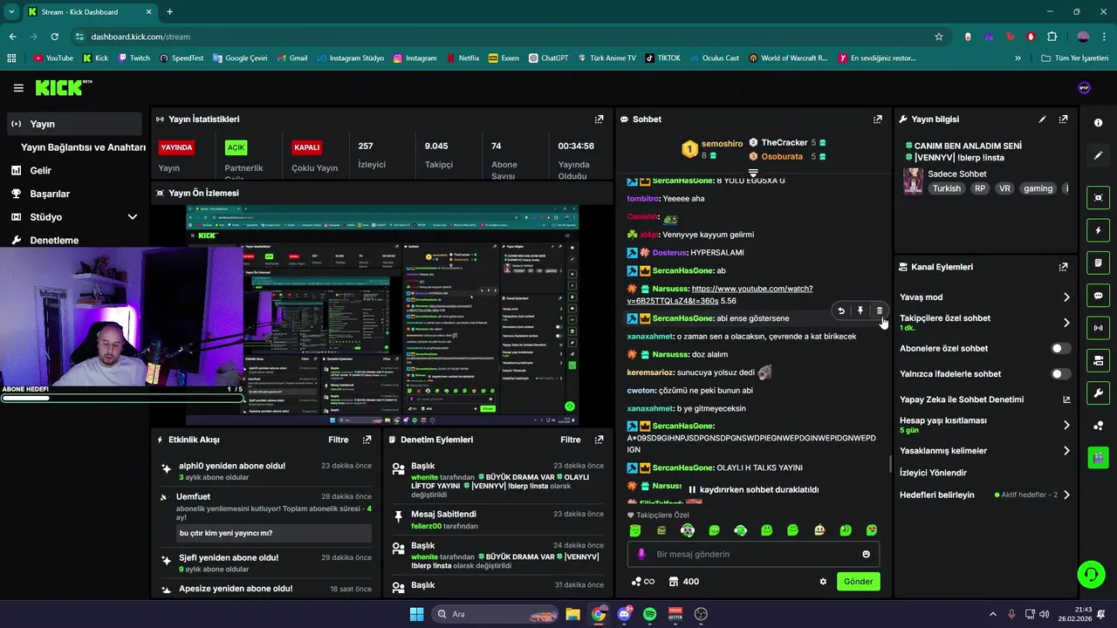Click the document icon in the right sidebar
Viewport: 1117px width, 628px height.
point(1098,263)
